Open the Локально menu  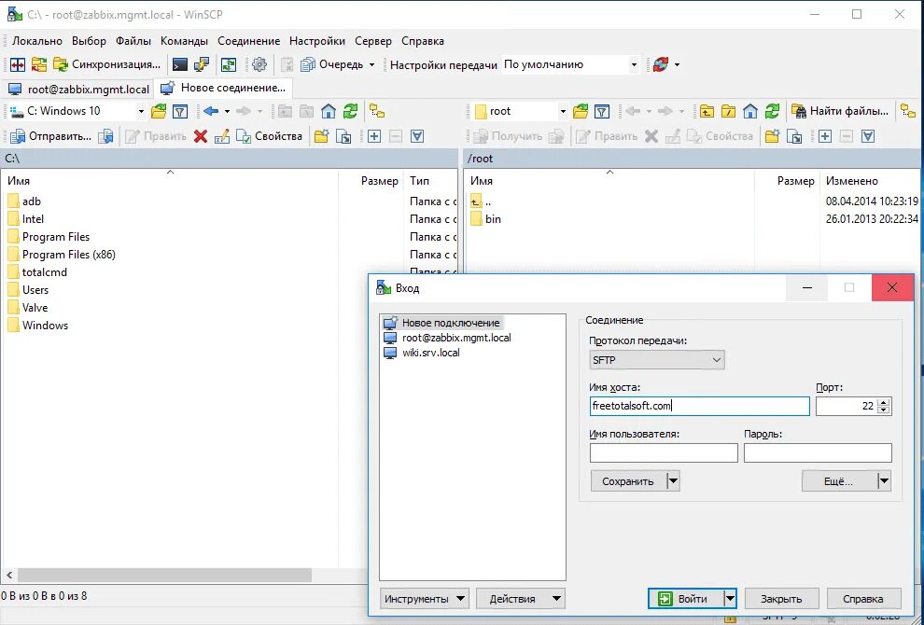click(37, 41)
